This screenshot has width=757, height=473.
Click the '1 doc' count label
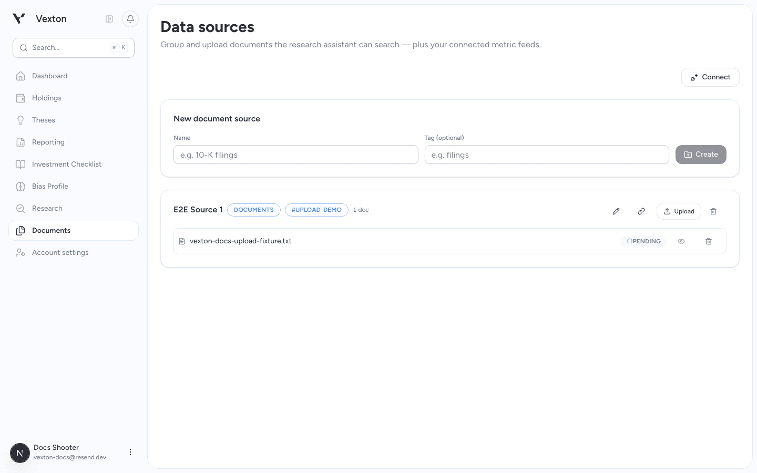[x=361, y=210]
